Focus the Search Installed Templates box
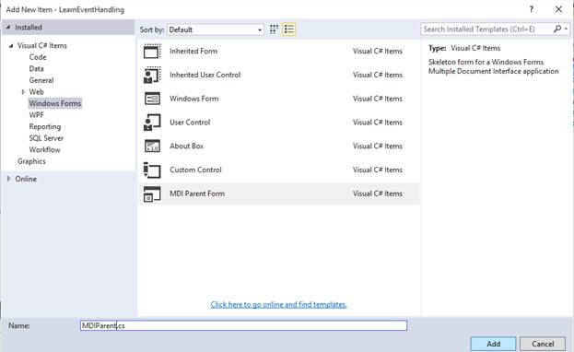Viewport: 574px width, 352px height. pos(486,29)
